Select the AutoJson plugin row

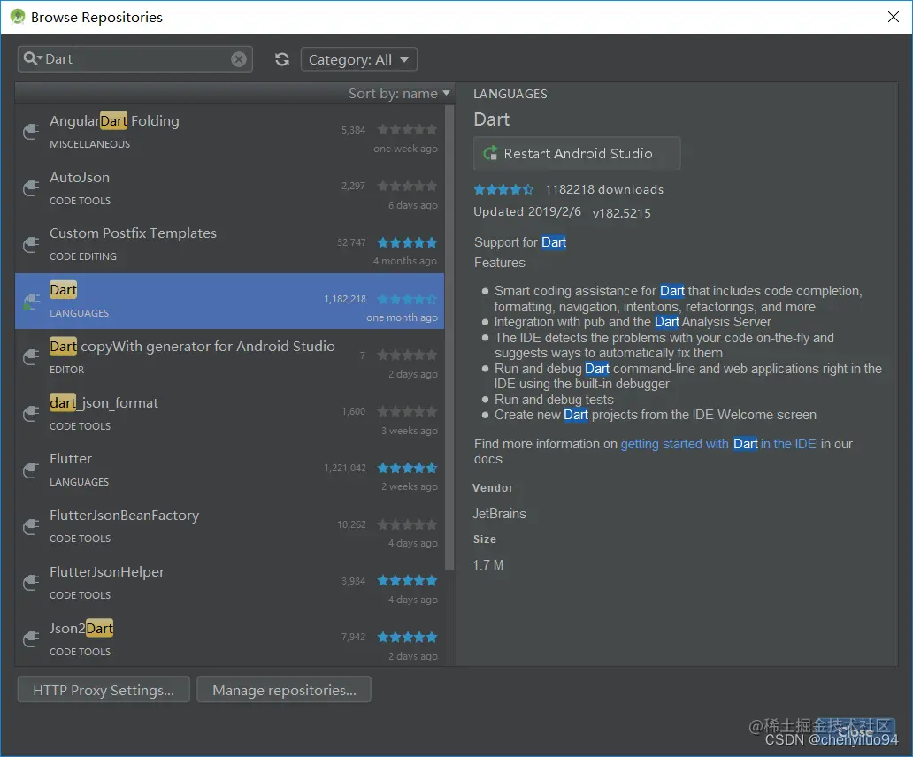[229, 188]
